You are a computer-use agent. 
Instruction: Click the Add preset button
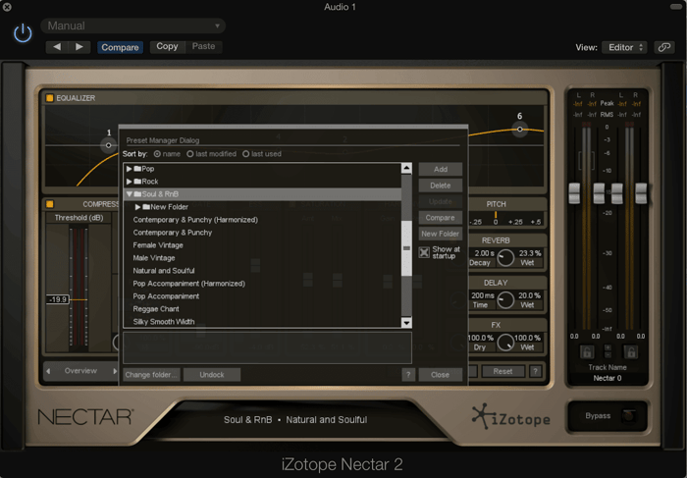(x=441, y=169)
